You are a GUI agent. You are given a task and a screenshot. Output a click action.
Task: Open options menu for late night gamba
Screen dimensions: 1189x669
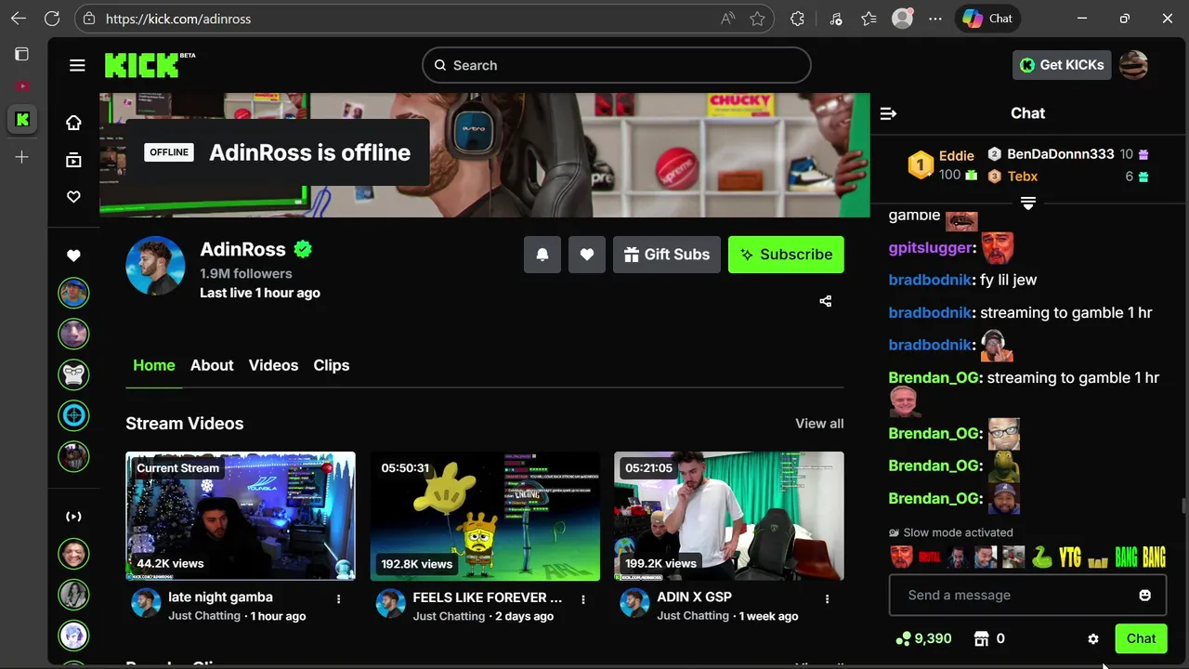click(338, 599)
